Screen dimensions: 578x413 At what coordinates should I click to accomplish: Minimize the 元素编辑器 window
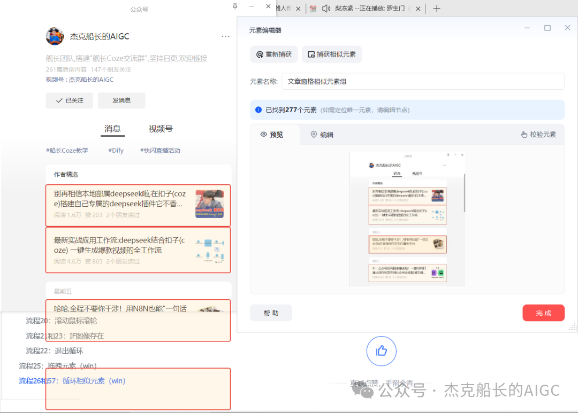[x=527, y=28]
